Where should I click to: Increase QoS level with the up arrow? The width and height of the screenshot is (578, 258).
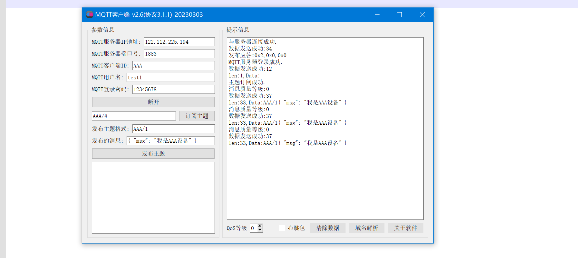click(x=260, y=226)
